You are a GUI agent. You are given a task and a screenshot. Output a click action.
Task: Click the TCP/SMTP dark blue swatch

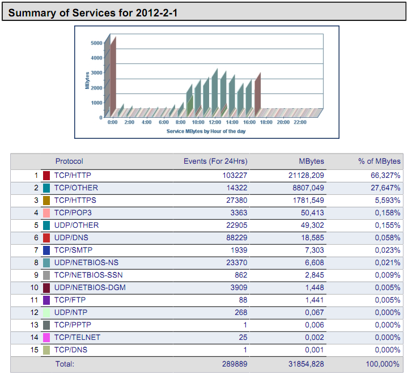[x=46, y=250]
